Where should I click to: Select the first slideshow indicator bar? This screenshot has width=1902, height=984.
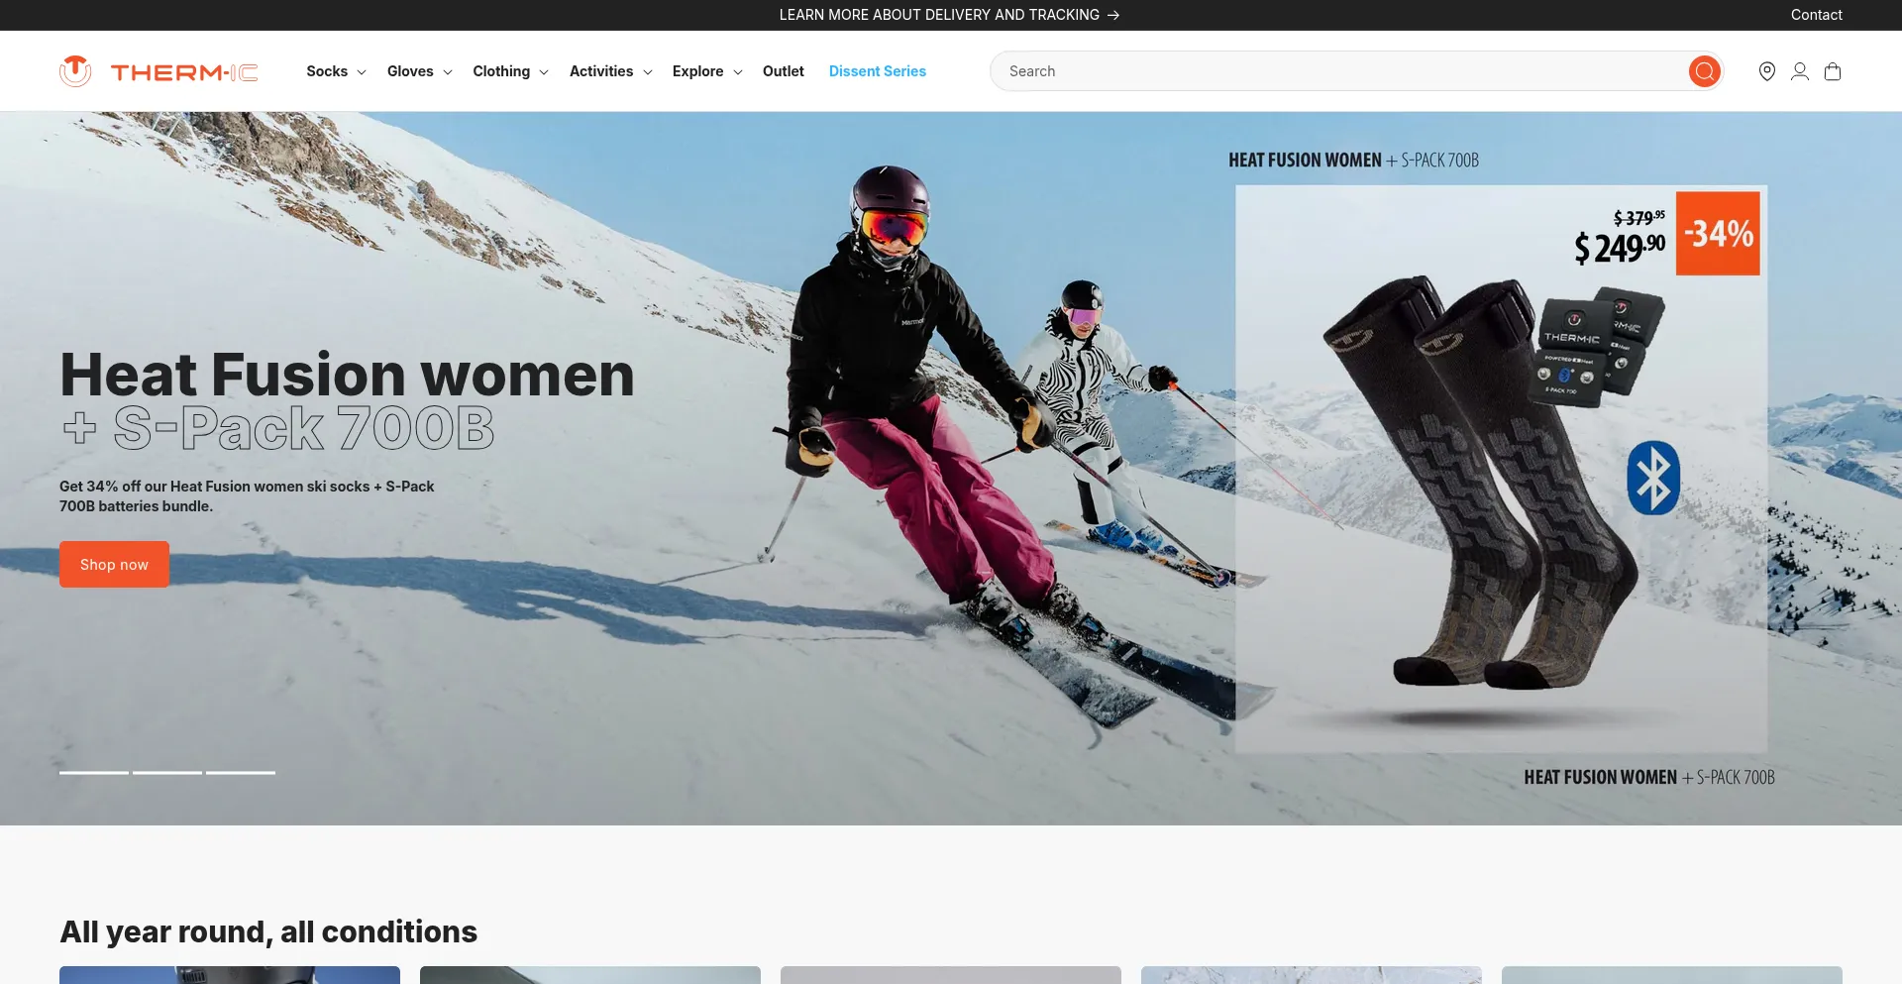point(94,772)
